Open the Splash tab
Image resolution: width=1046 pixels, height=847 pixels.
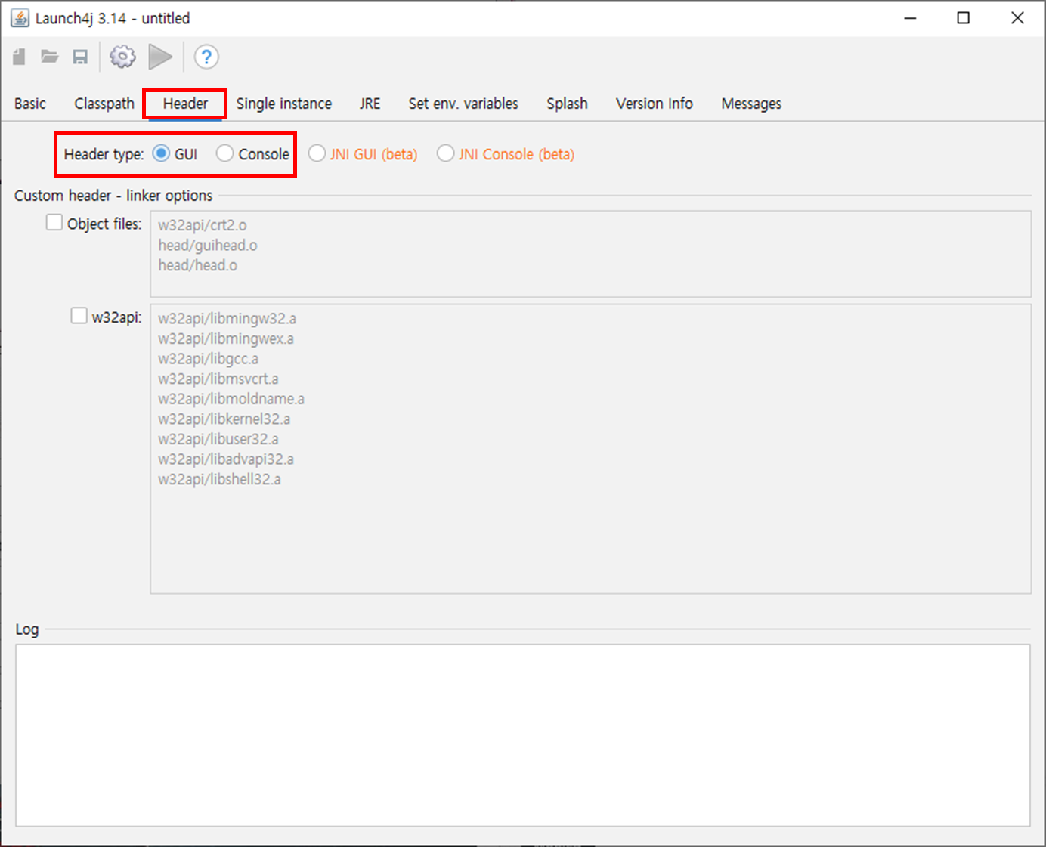(x=567, y=104)
